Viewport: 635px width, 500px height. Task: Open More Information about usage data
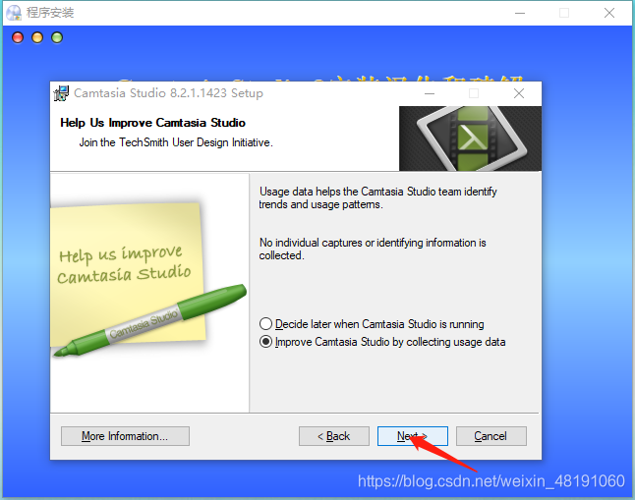tap(125, 436)
